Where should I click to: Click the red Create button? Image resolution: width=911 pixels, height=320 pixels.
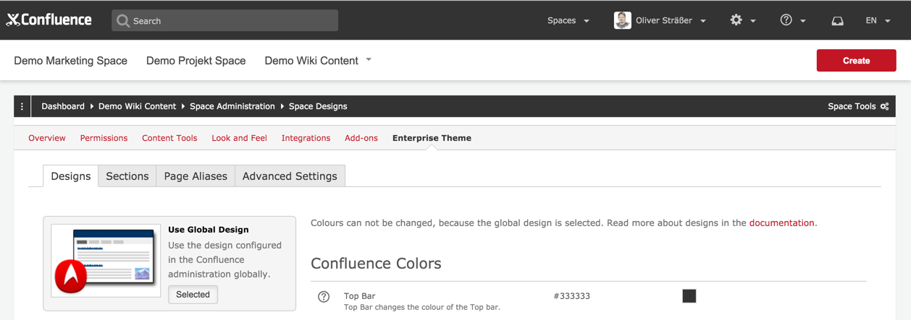[856, 61]
